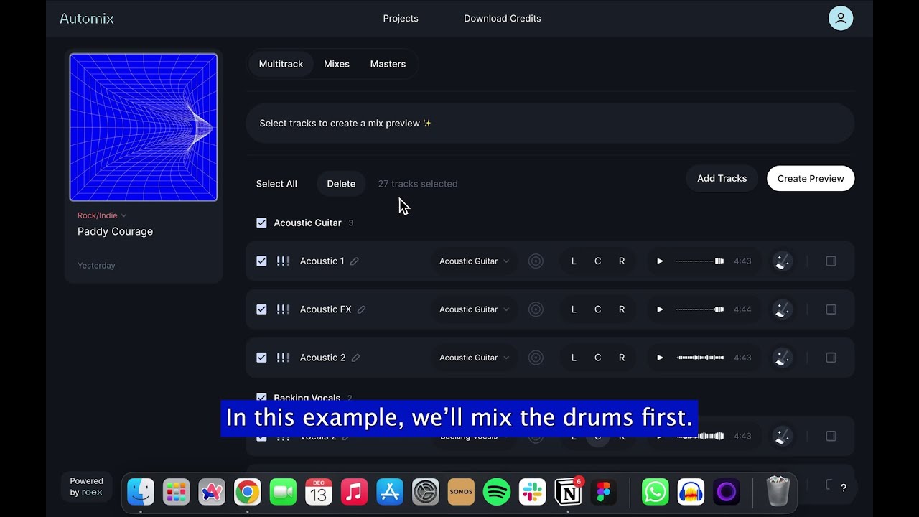The width and height of the screenshot is (919, 517).
Task: Switch to the Mixes tab
Action: point(337,64)
